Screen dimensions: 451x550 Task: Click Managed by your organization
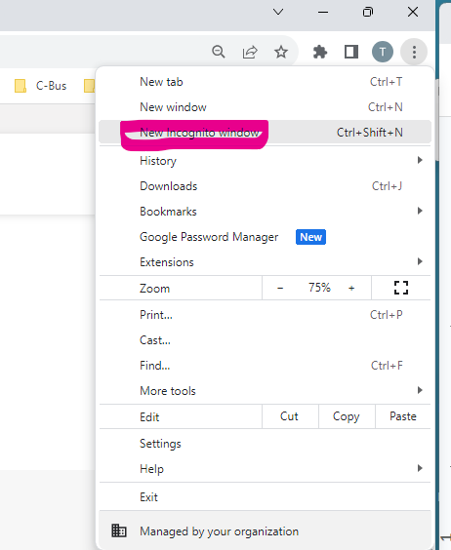(x=265, y=531)
